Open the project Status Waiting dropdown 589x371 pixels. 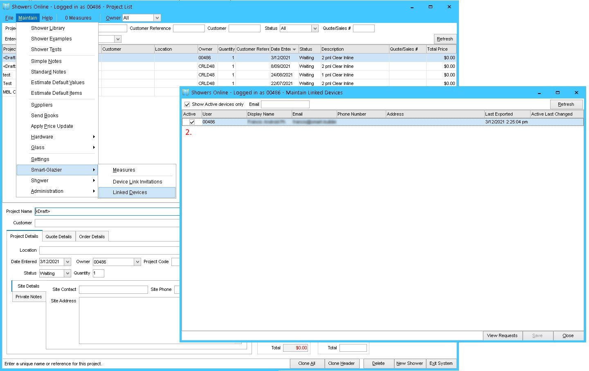(67, 273)
